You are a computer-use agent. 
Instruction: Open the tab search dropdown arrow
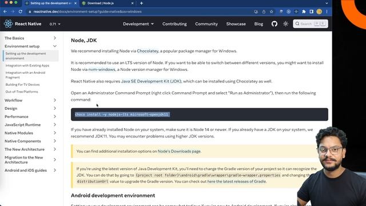[327, 3]
